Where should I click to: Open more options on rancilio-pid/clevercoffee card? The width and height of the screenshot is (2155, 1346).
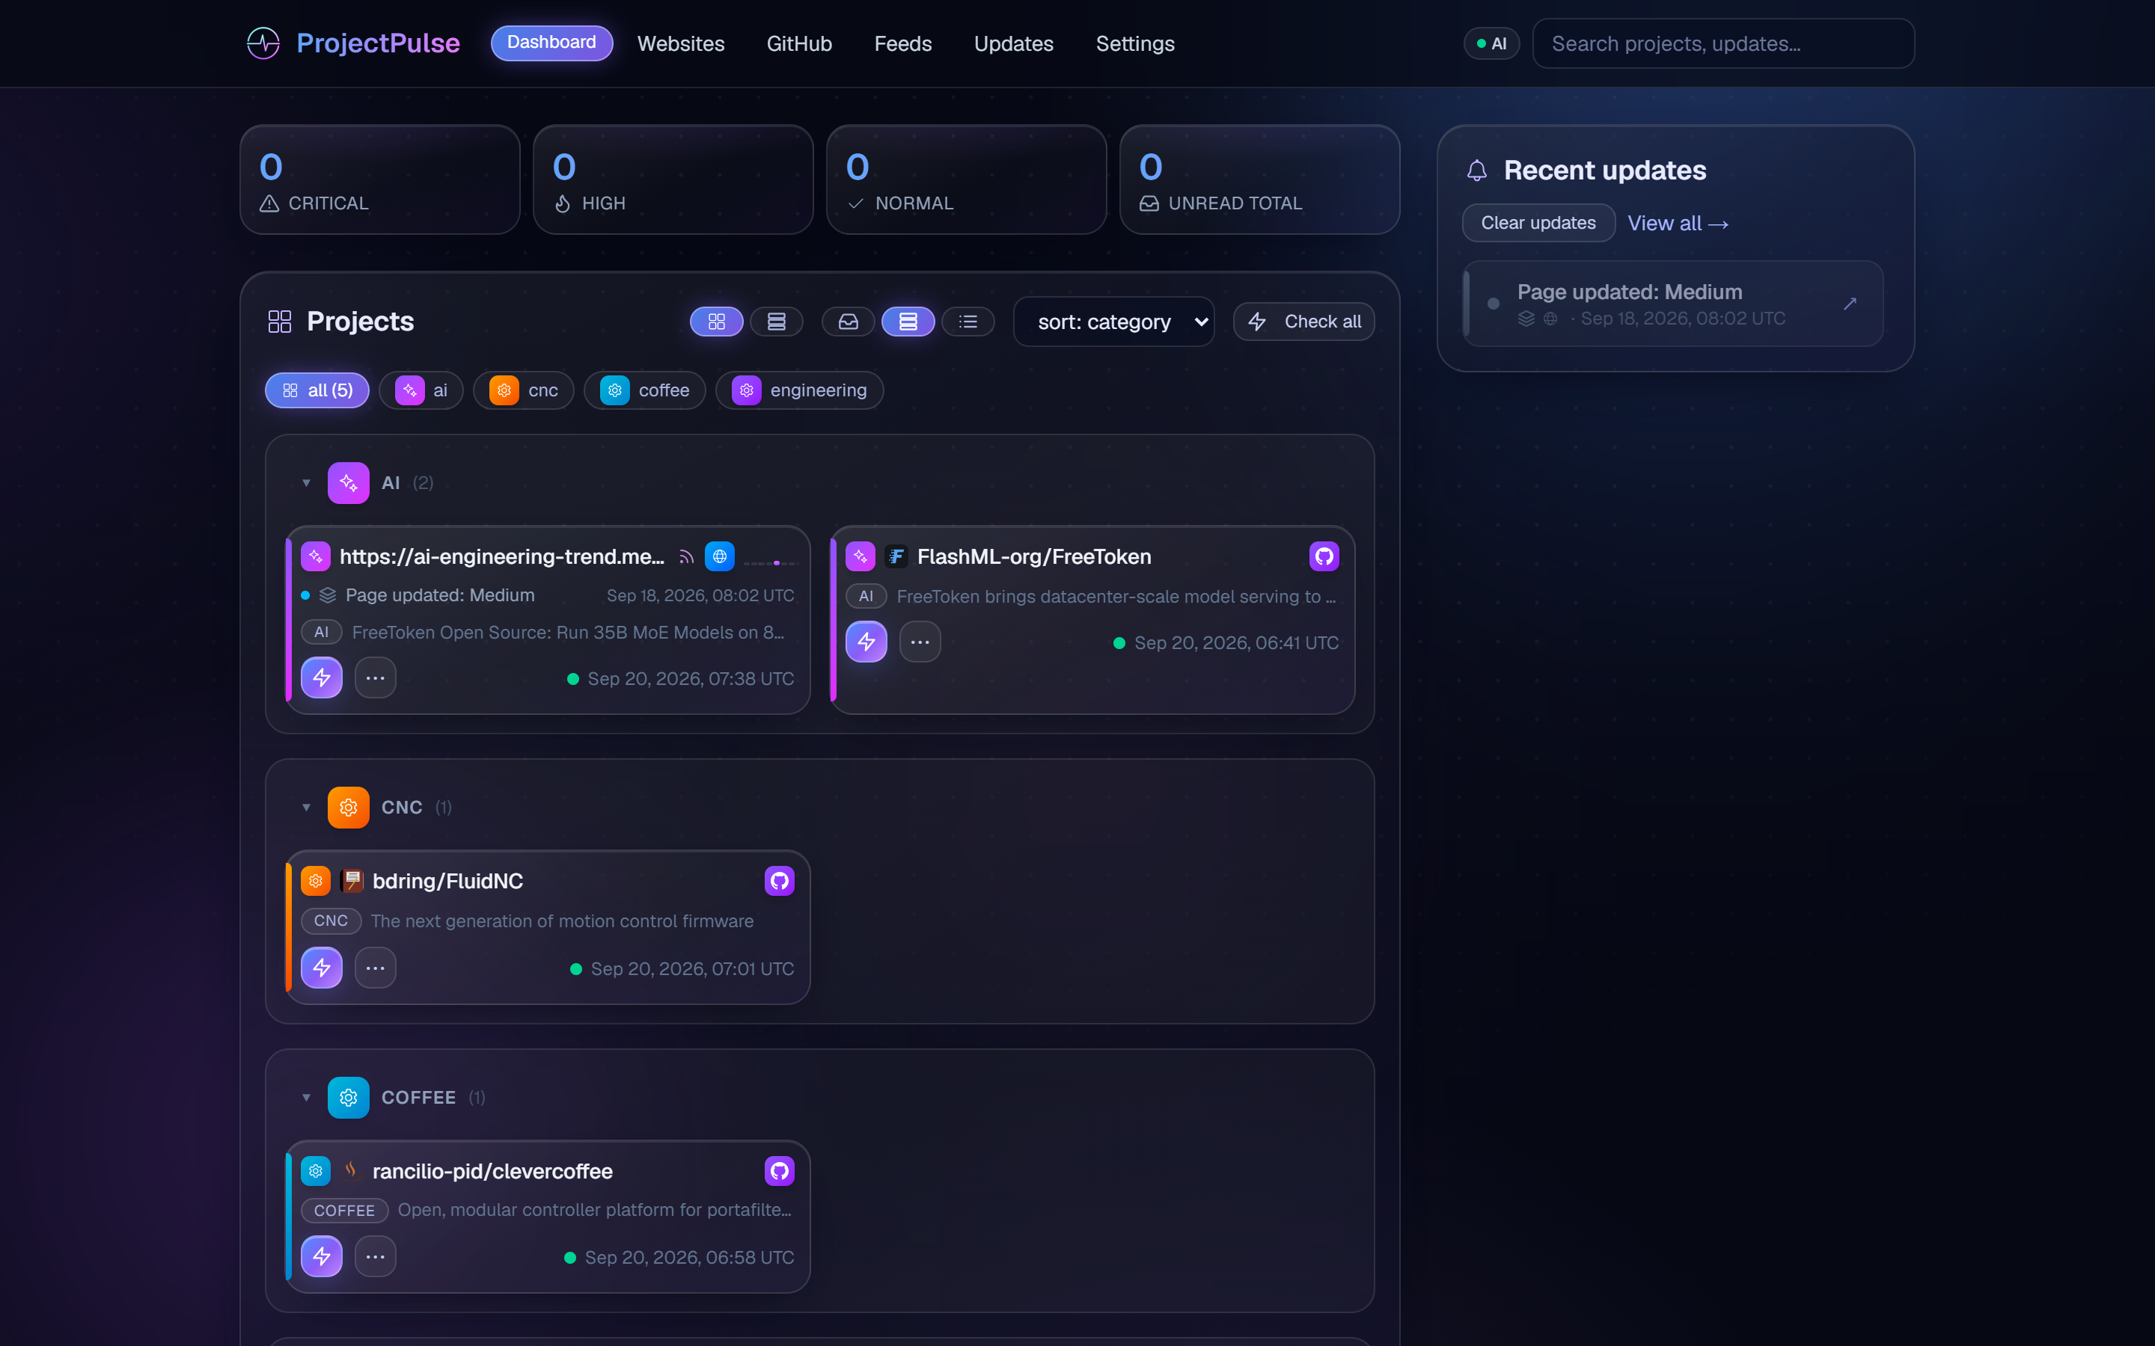(x=376, y=1256)
